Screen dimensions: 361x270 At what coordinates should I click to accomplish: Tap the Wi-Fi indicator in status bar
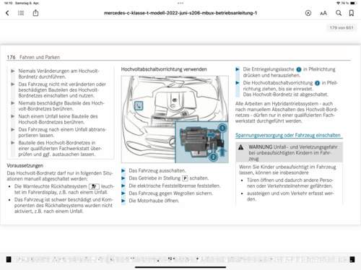pyautogui.click(x=339, y=3)
